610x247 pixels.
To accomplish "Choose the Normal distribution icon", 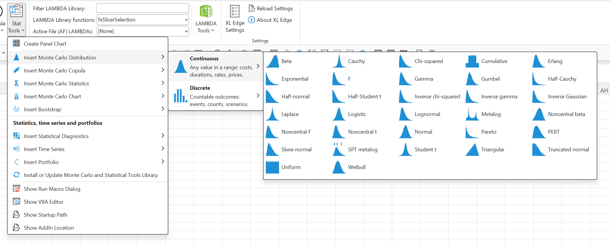I will coord(405,132).
